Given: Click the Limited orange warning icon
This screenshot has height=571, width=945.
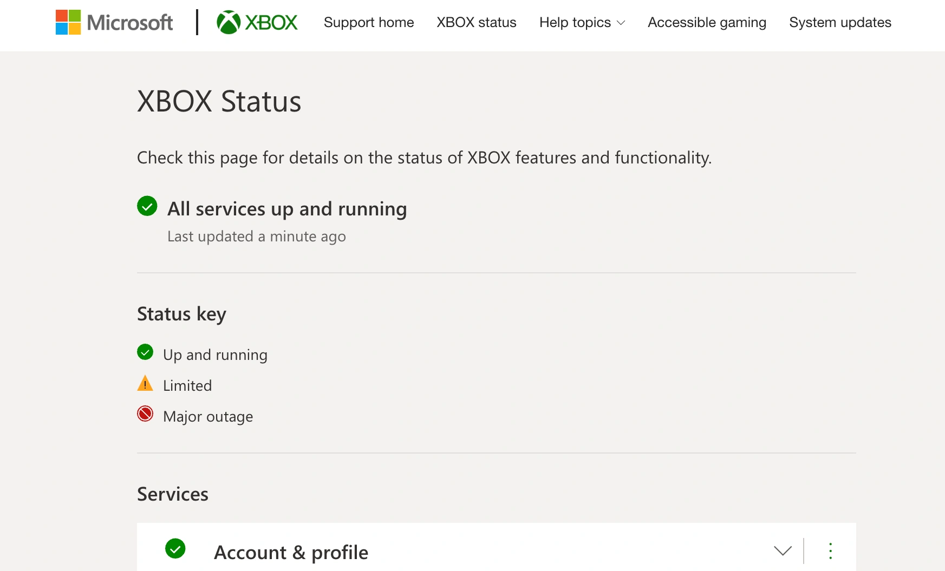Looking at the screenshot, I should click(145, 383).
